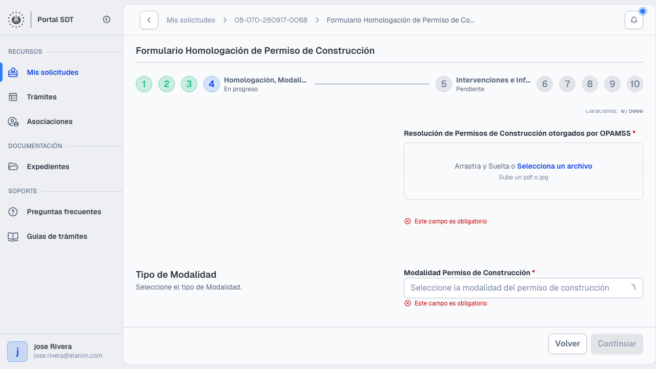Click the Mis solicitudes breadcrumb link

point(191,20)
